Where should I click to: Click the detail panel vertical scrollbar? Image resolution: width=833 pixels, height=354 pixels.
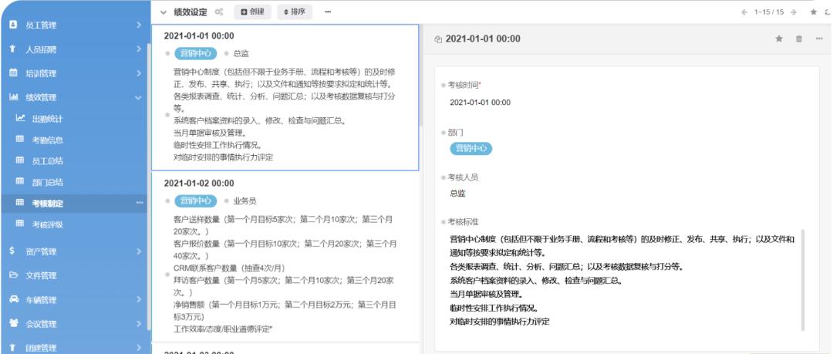click(x=803, y=279)
